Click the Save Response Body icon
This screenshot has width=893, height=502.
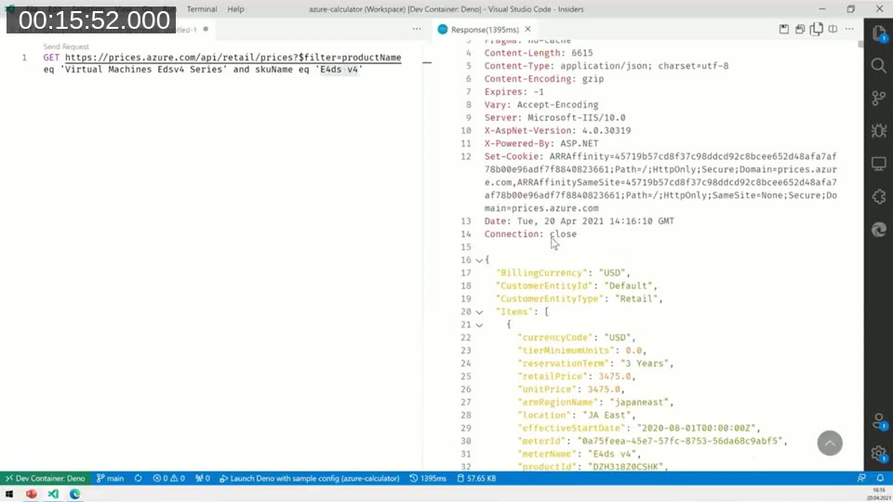(800, 29)
